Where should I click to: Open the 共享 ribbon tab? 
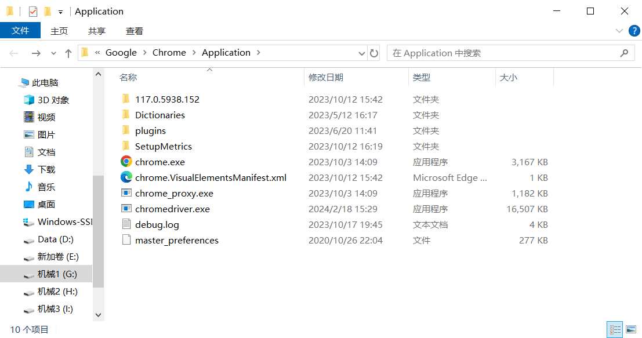pos(97,31)
